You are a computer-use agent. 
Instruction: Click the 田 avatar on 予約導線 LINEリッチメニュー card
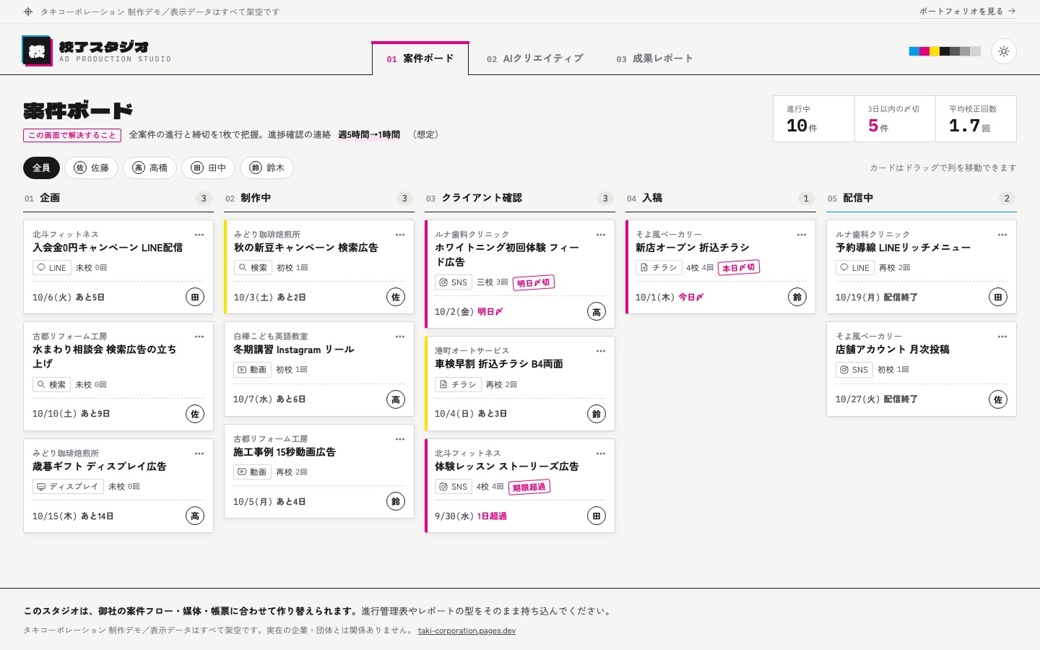(x=998, y=297)
